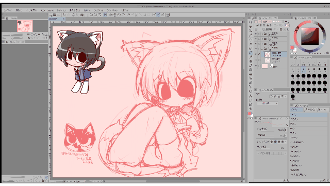Screen dimensions: 330x186
Task: Click Zoom In on the command bar
Action: pyautogui.click(x=92, y=15)
